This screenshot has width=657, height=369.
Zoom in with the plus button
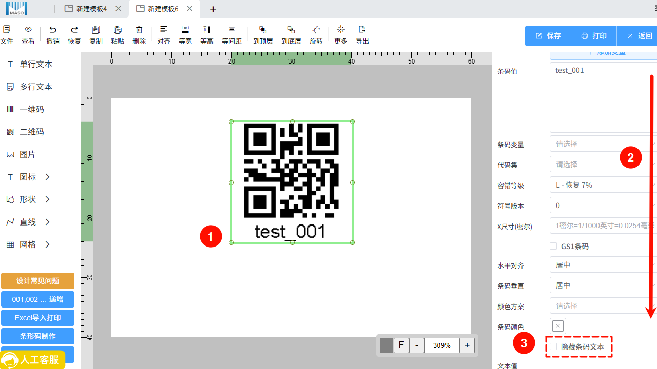point(467,345)
